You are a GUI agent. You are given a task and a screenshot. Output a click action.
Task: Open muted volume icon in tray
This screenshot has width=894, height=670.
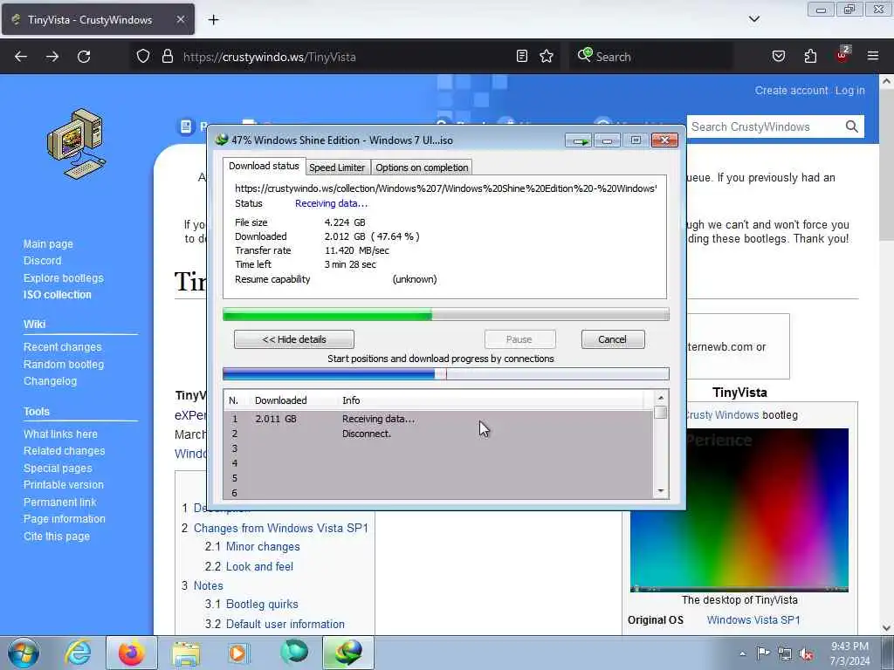(x=806, y=654)
